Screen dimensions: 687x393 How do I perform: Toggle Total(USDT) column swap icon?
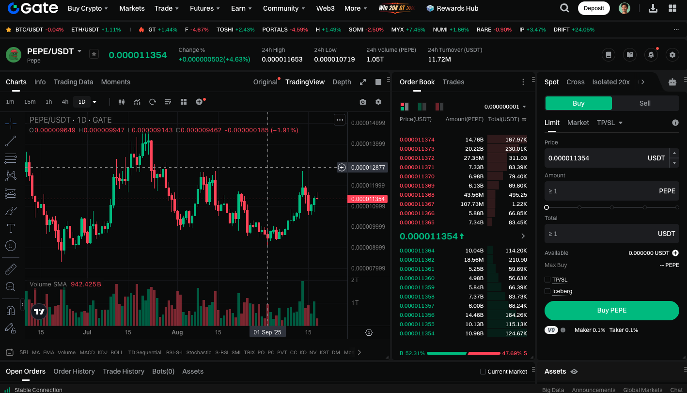click(x=524, y=119)
